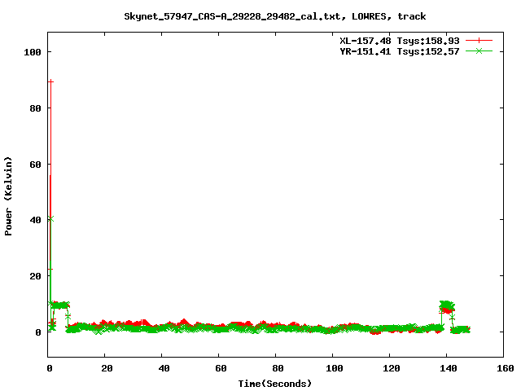Click the Power (Kelvin) y-axis label
Screen dimensions: 521x391
tap(8, 196)
